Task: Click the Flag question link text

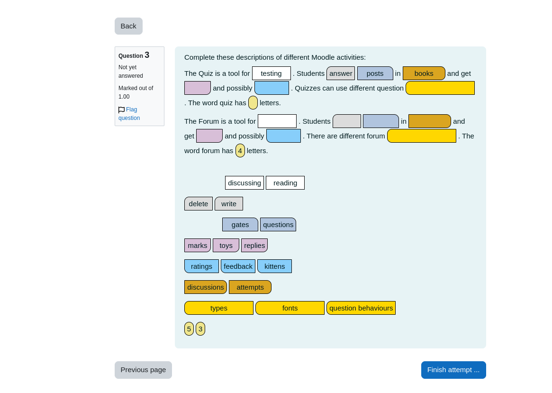Action: pos(129,114)
